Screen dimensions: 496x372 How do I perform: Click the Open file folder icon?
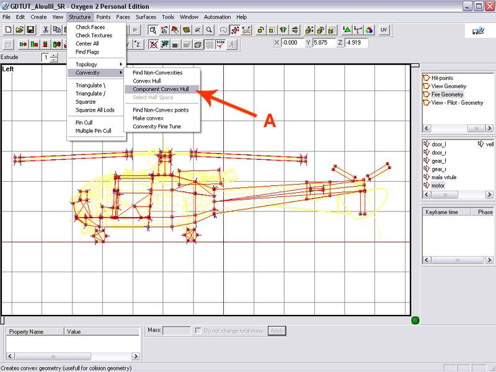tap(19, 30)
